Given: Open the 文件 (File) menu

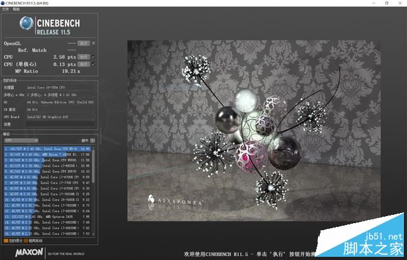Looking at the screenshot, I should point(5,10).
